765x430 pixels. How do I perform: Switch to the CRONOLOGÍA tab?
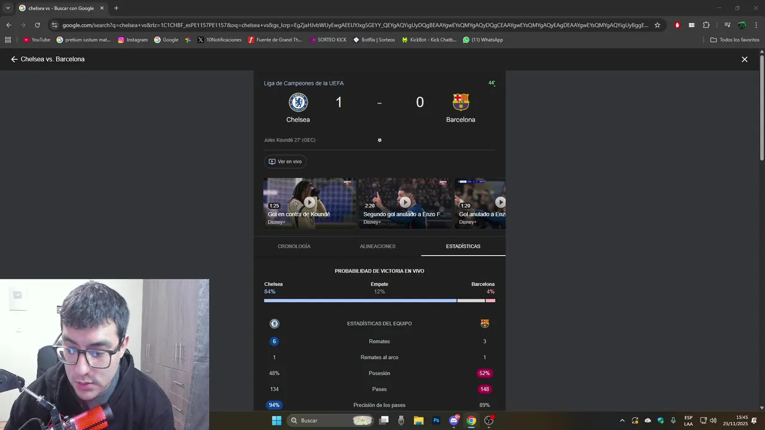pyautogui.click(x=294, y=246)
